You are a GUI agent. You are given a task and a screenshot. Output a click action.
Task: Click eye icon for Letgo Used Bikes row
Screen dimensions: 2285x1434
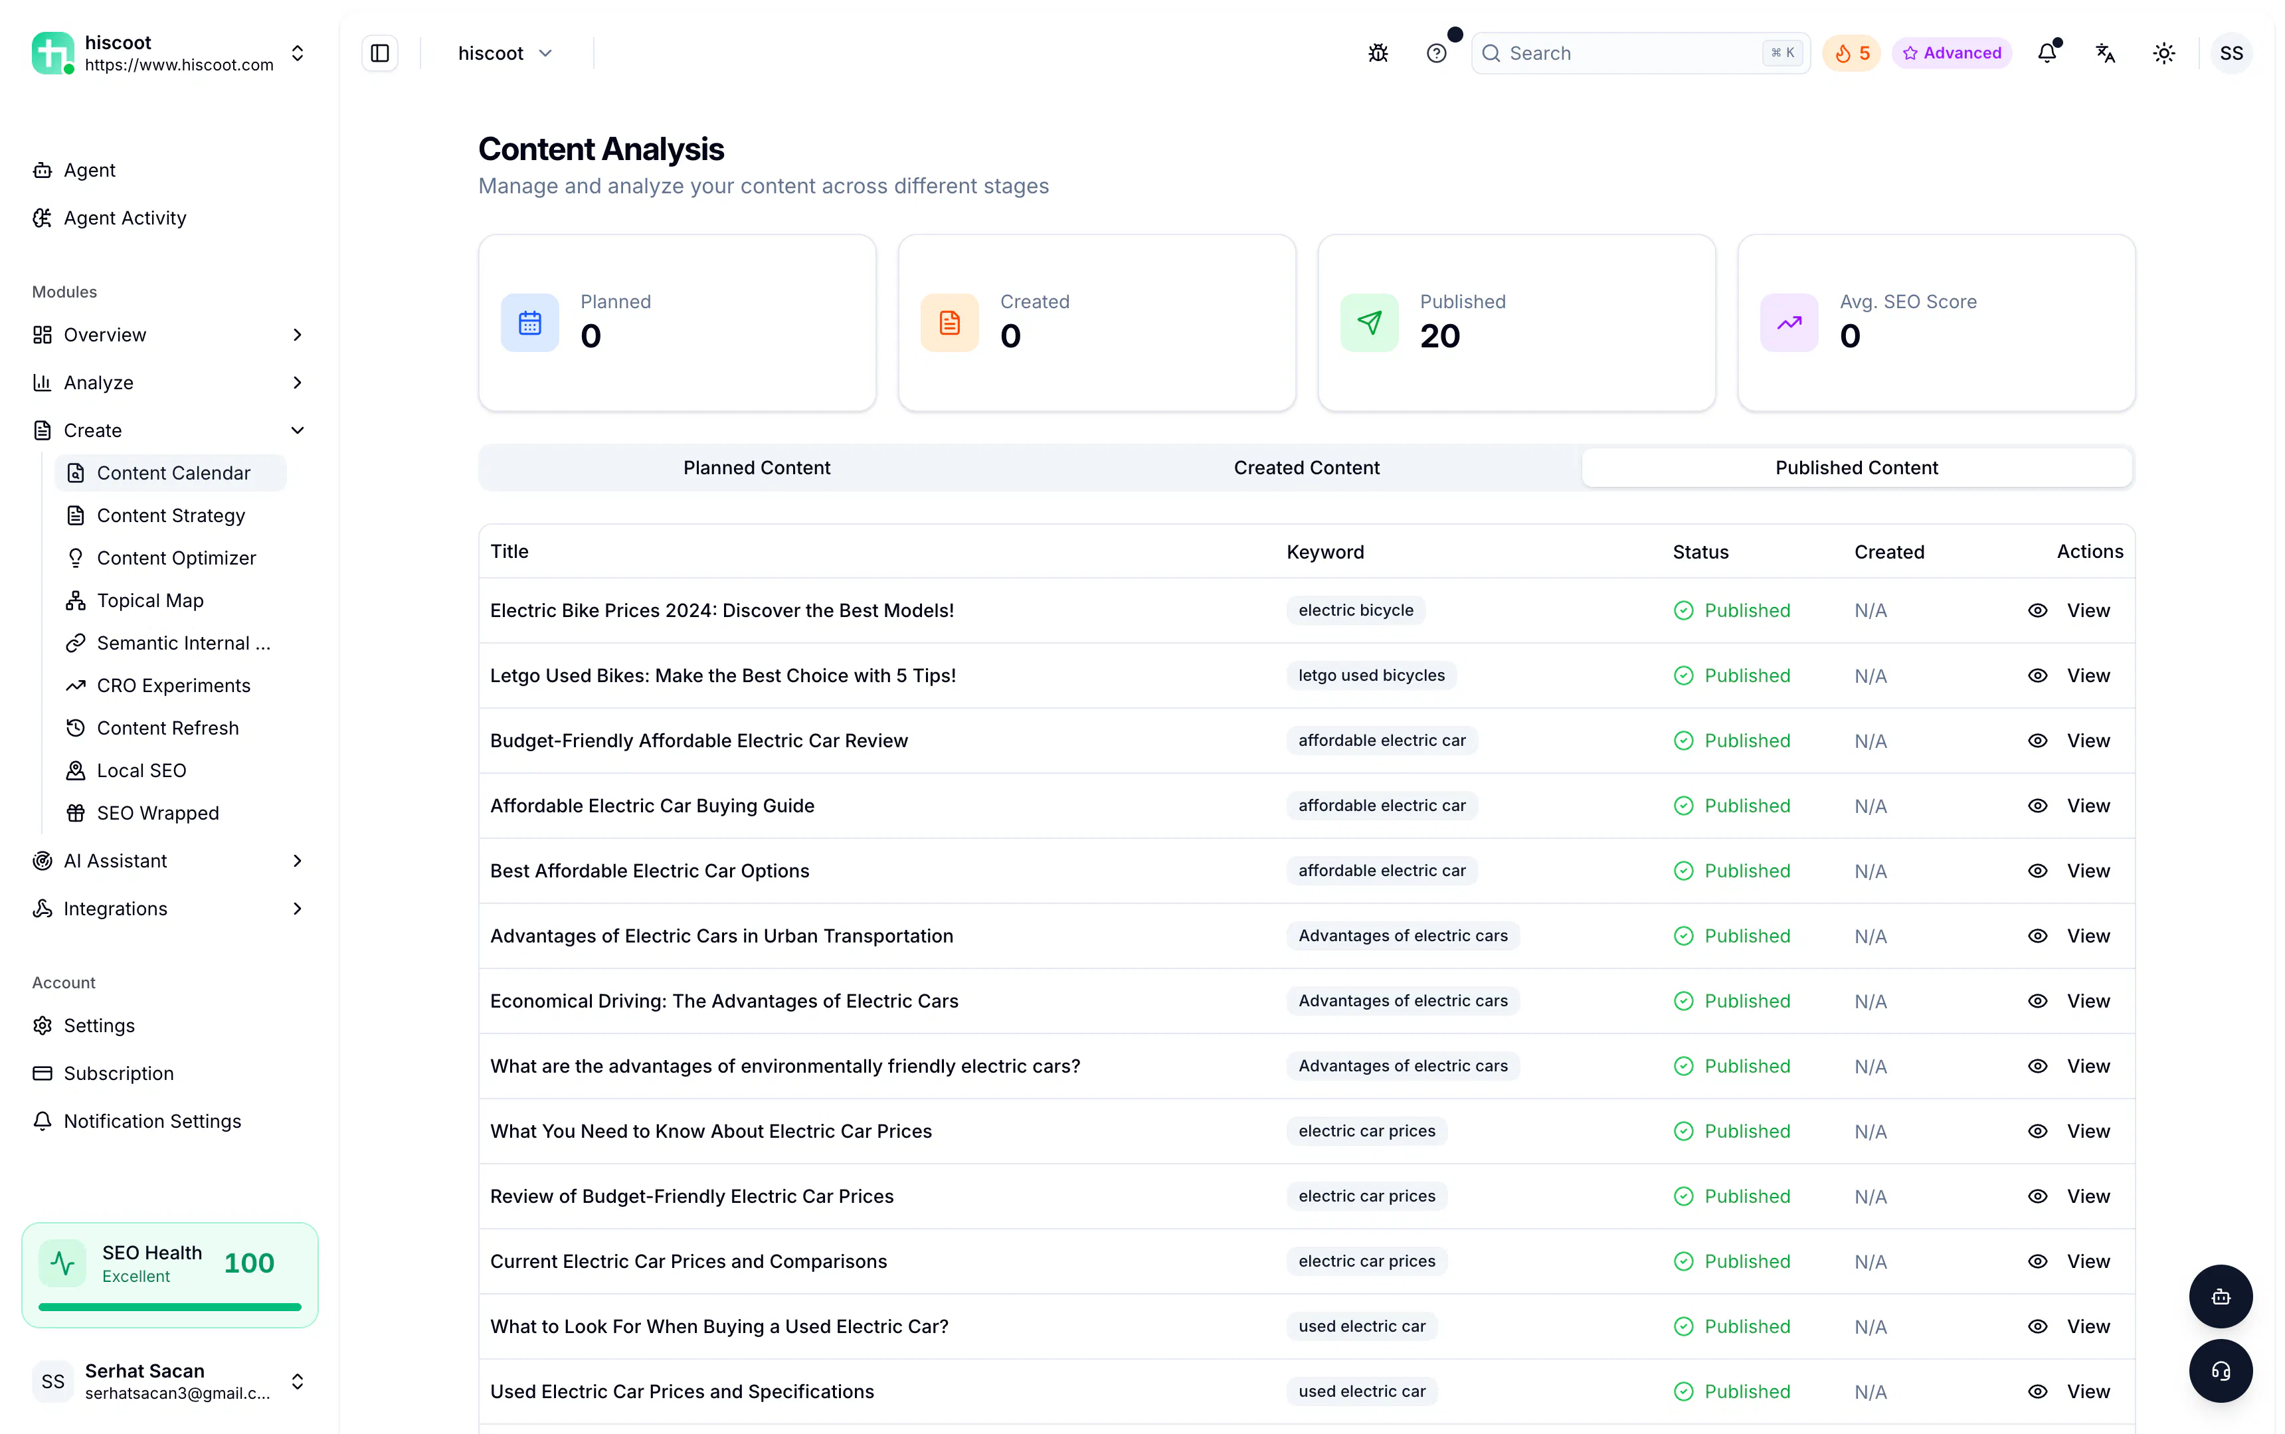click(x=2037, y=675)
